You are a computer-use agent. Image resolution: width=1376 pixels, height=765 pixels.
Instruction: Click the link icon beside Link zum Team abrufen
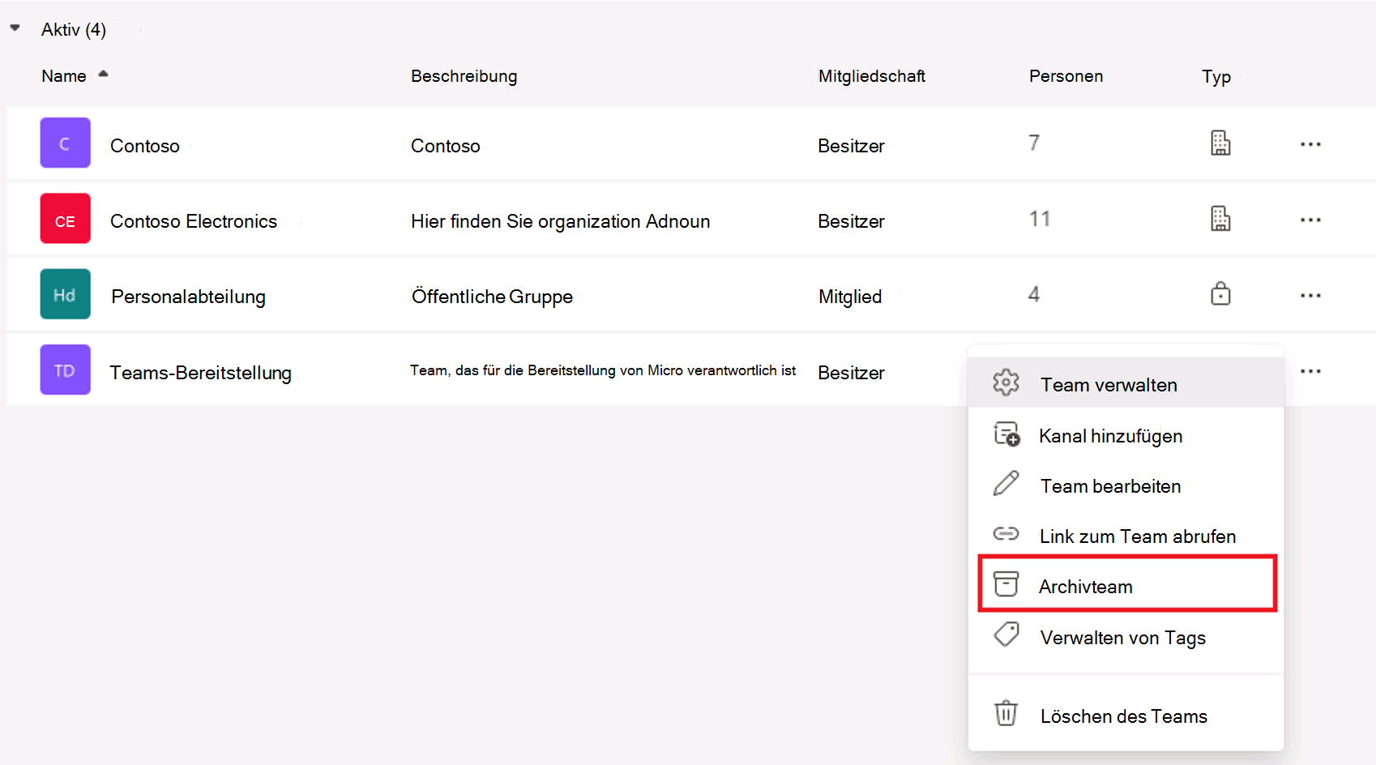[x=1006, y=533]
